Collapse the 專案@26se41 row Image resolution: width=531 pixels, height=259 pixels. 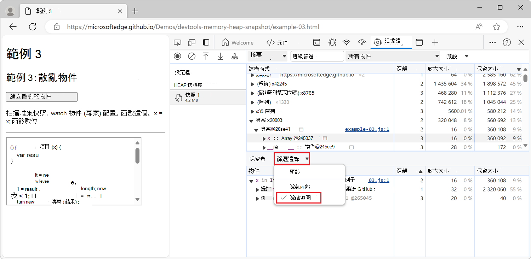pyautogui.click(x=257, y=130)
